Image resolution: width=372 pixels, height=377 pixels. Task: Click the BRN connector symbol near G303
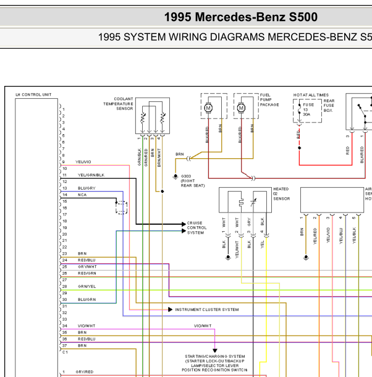pos(189,159)
